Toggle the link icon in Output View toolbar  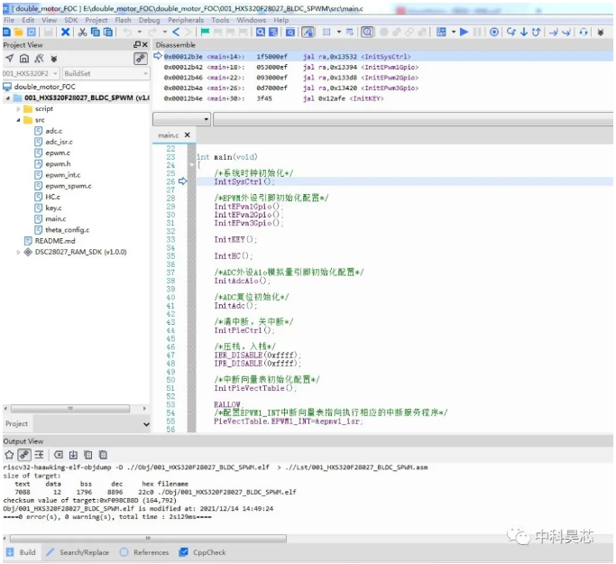[24, 455]
